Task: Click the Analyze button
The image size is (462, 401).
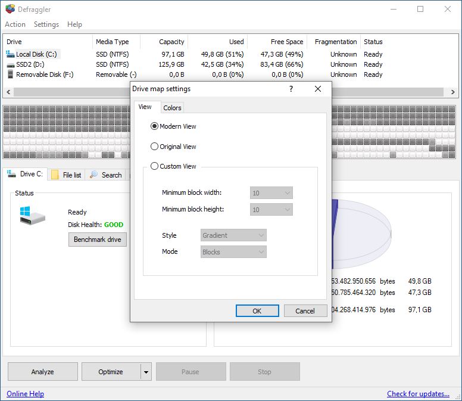Action: (43, 372)
